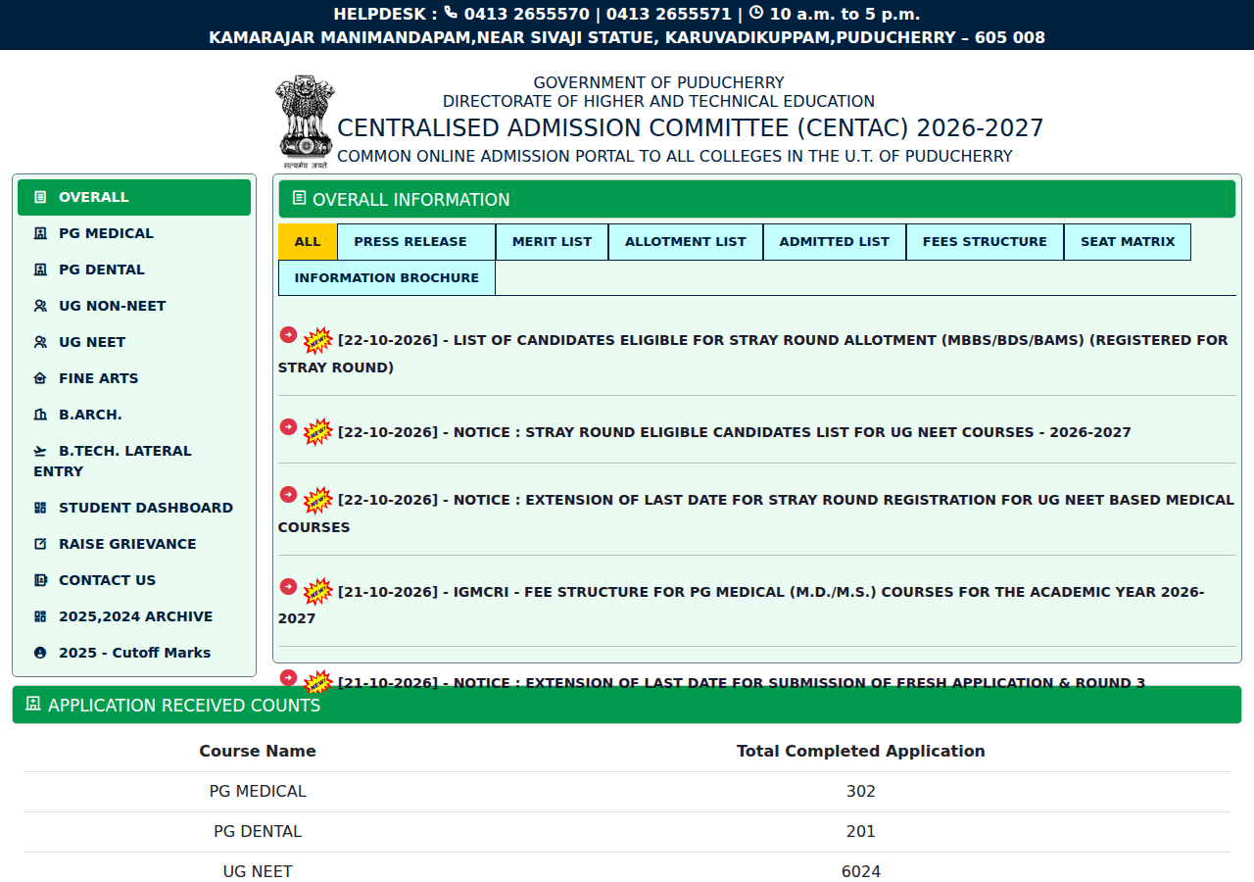
Task: Click helpdesk number 0413 2655570
Action: [x=527, y=14]
